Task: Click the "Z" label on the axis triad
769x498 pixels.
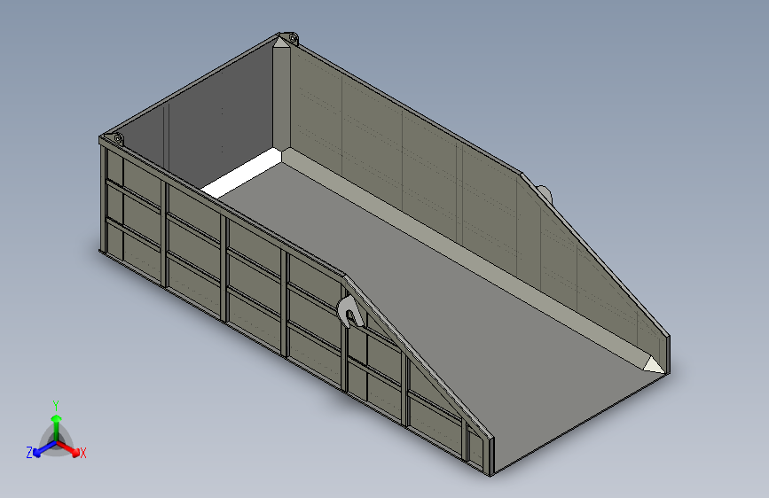Action: point(29,453)
